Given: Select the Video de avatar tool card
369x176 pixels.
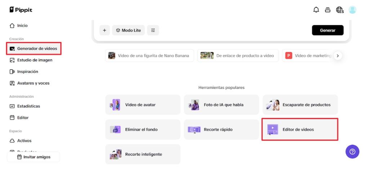Looking at the screenshot, I should 143,105.
